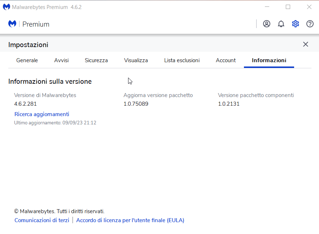
Task: Click the title bar Malwarebytes icon
Action: pyautogui.click(x=6, y=7)
